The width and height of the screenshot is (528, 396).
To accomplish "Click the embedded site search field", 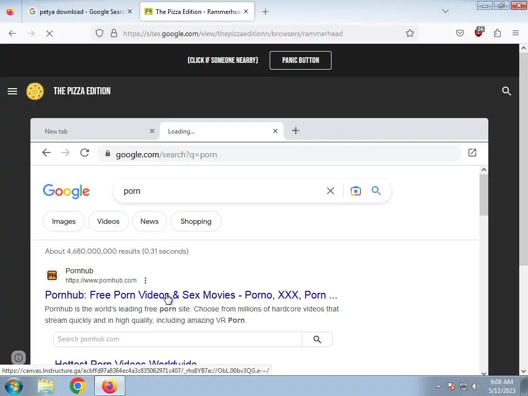I will 177,339.
